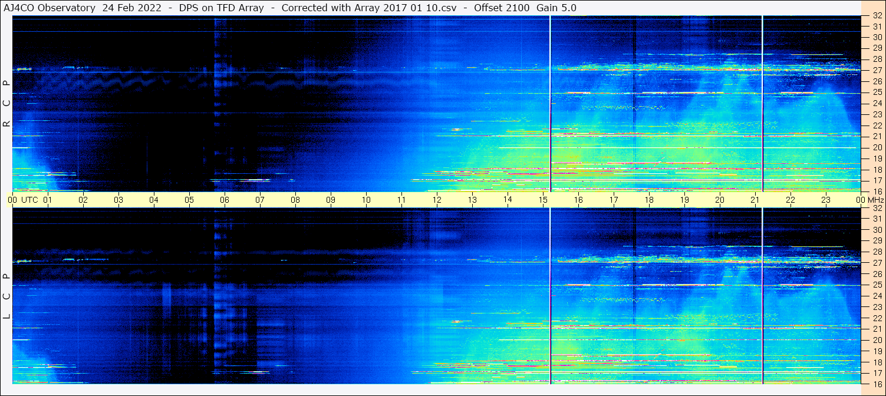Click the "Gain 5.0" value

tap(555, 8)
